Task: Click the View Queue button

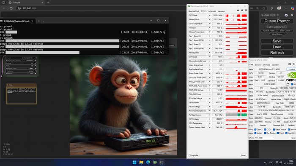Action: pyautogui.click(x=285, y=31)
